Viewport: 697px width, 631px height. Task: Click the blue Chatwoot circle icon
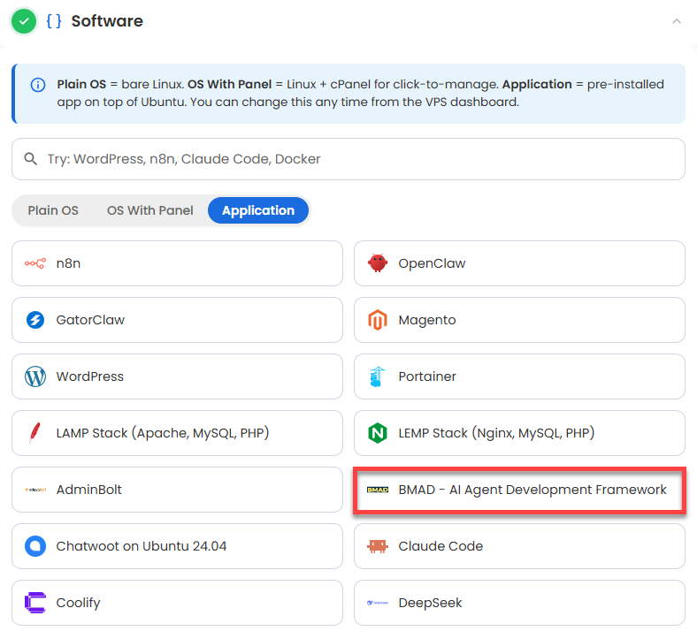click(35, 546)
